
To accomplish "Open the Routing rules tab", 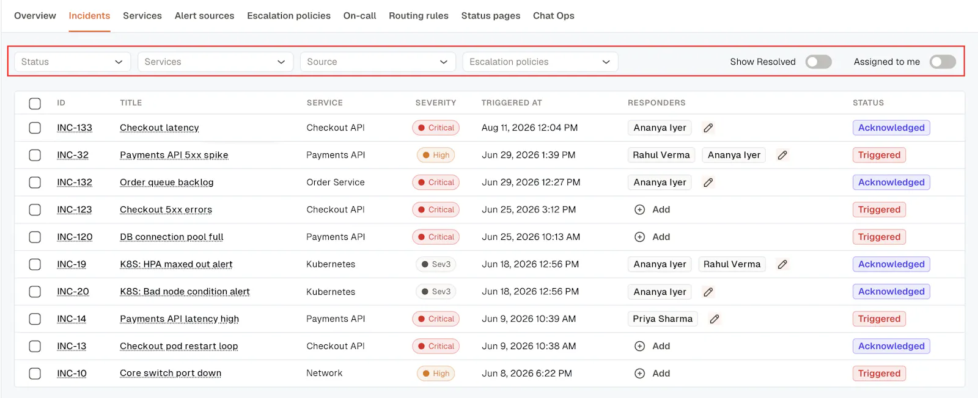I will click(x=419, y=16).
